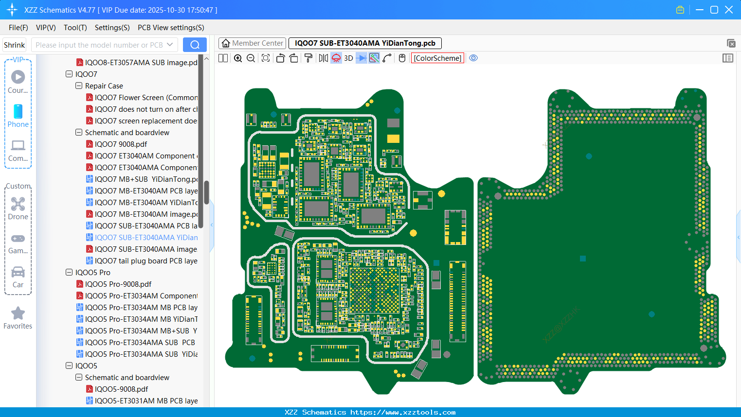Screen dimensions: 741x417
Task: Toggle the blue eye visibility icon
Action: pos(473,58)
